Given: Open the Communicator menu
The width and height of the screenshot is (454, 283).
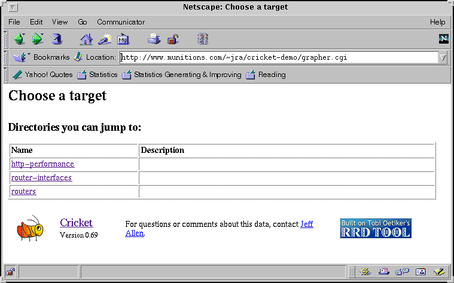Looking at the screenshot, I should 121,22.
